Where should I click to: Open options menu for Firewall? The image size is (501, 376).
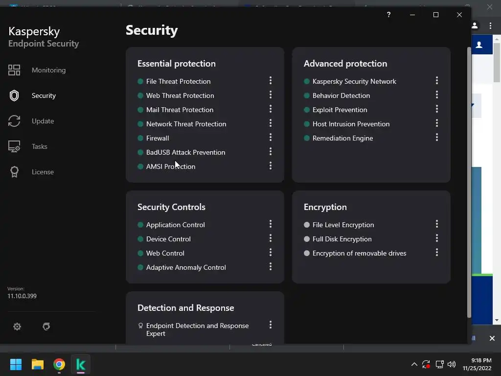click(x=271, y=137)
